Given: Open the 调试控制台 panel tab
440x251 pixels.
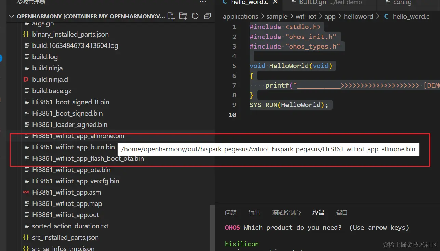Looking at the screenshot, I should tap(286, 213).
